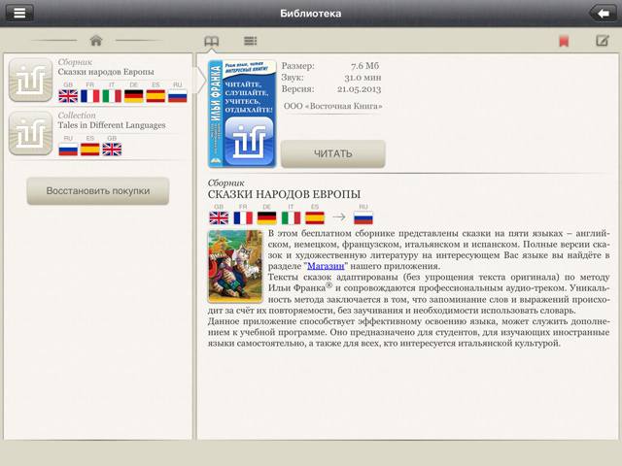Click the ООО «Восточная Книга» publisher text
The image size is (622, 466).
pos(332,106)
